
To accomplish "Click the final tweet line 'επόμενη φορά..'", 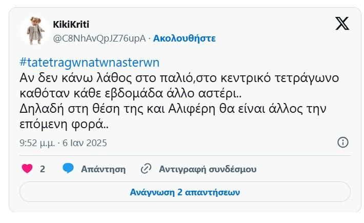I will [64, 124].
